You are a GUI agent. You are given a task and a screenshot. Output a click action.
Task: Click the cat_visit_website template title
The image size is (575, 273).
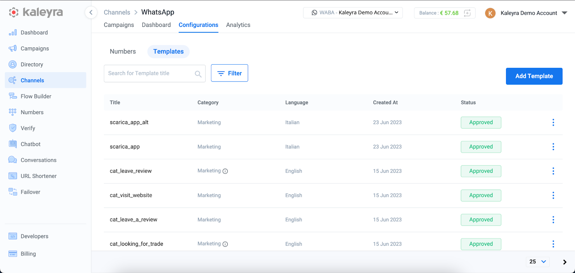[x=131, y=195]
